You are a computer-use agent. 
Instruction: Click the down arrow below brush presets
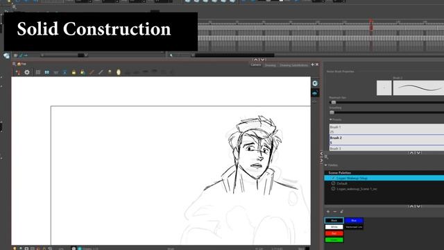[418, 153]
